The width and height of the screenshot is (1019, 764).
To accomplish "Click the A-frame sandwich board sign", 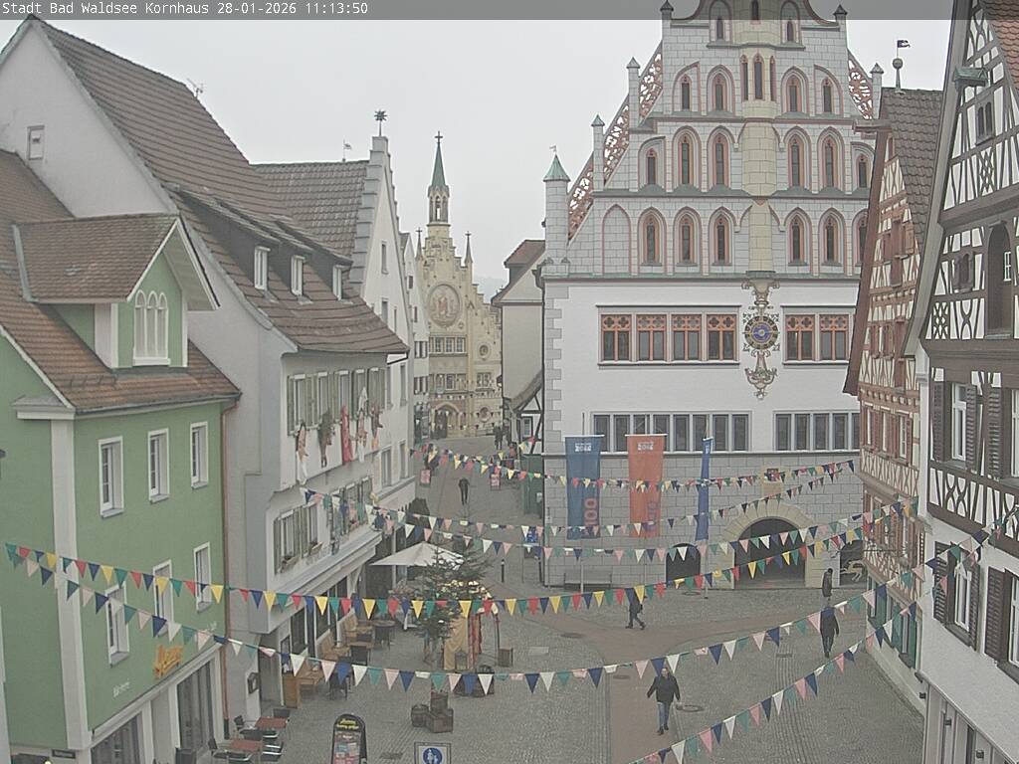I will pyautogui.click(x=348, y=738).
